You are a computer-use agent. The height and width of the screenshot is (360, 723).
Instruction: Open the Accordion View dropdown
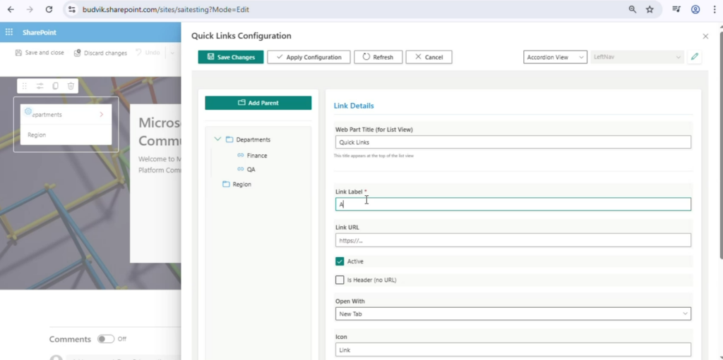[555, 57]
